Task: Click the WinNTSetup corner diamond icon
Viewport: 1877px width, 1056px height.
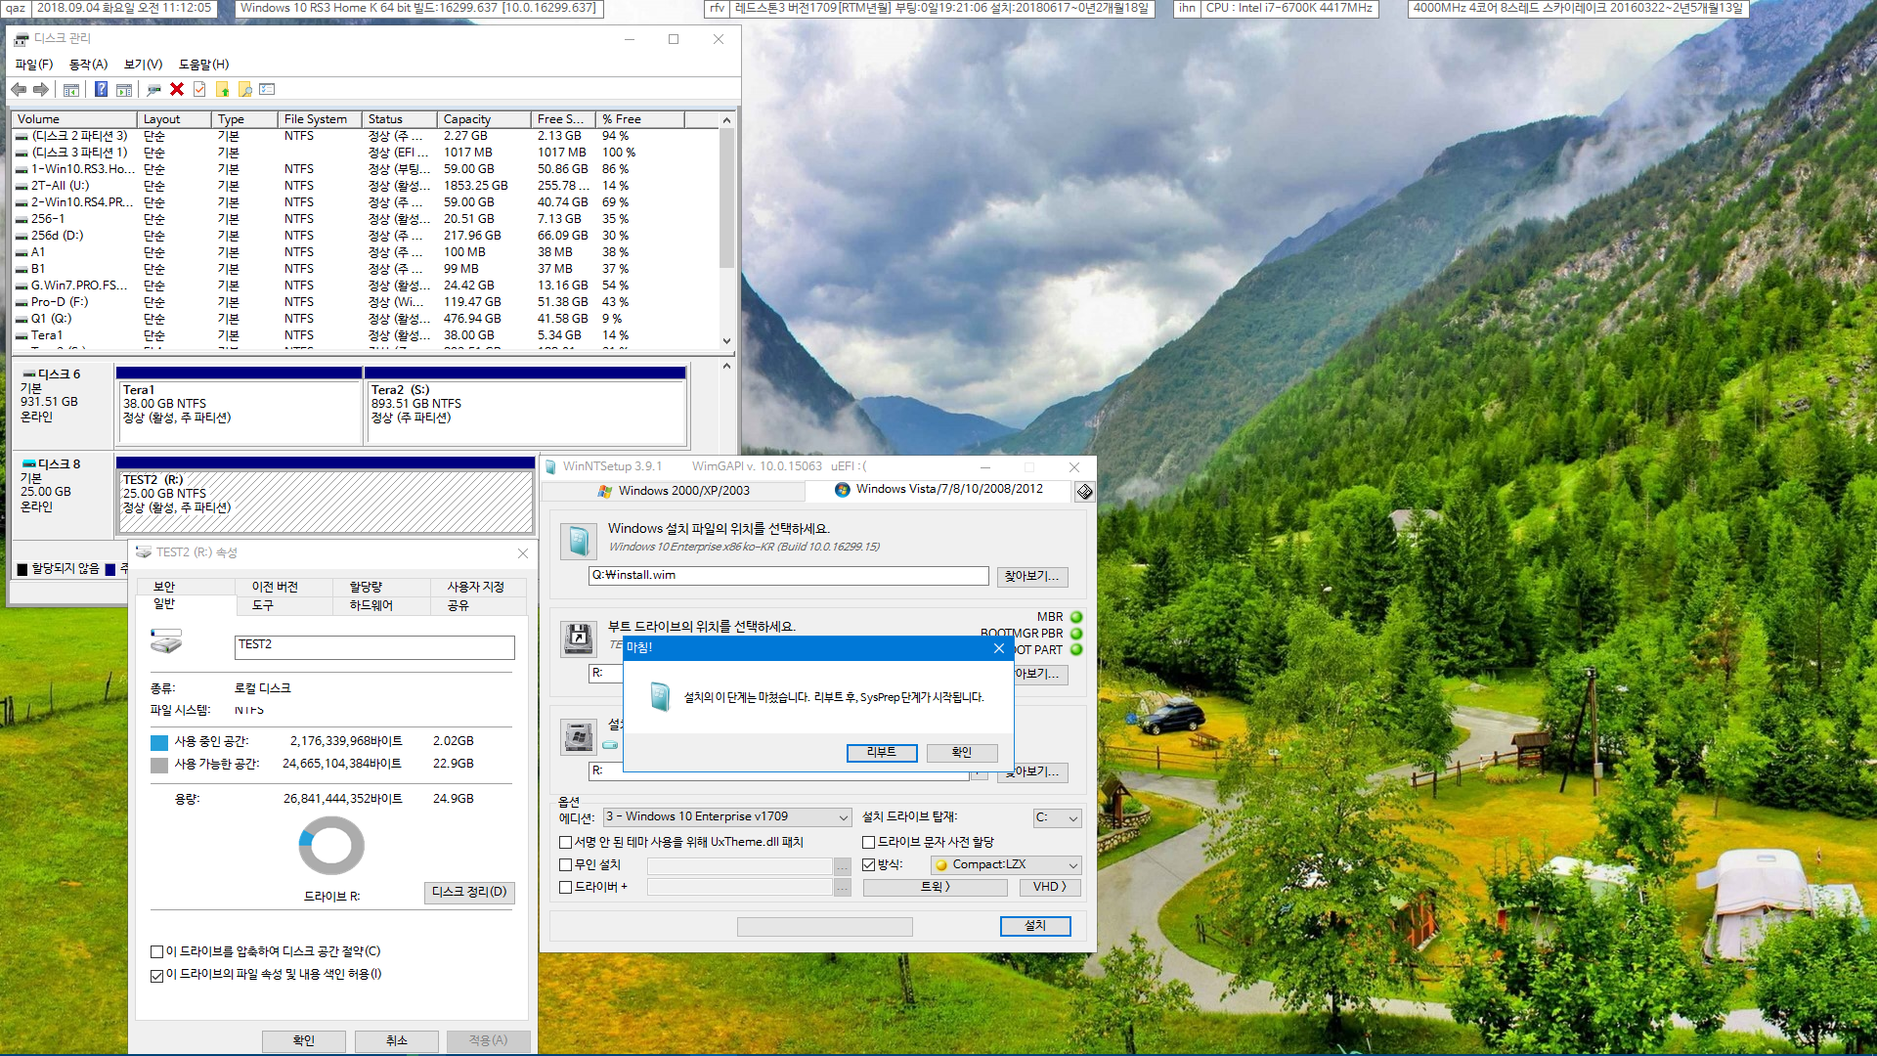Action: [1084, 491]
